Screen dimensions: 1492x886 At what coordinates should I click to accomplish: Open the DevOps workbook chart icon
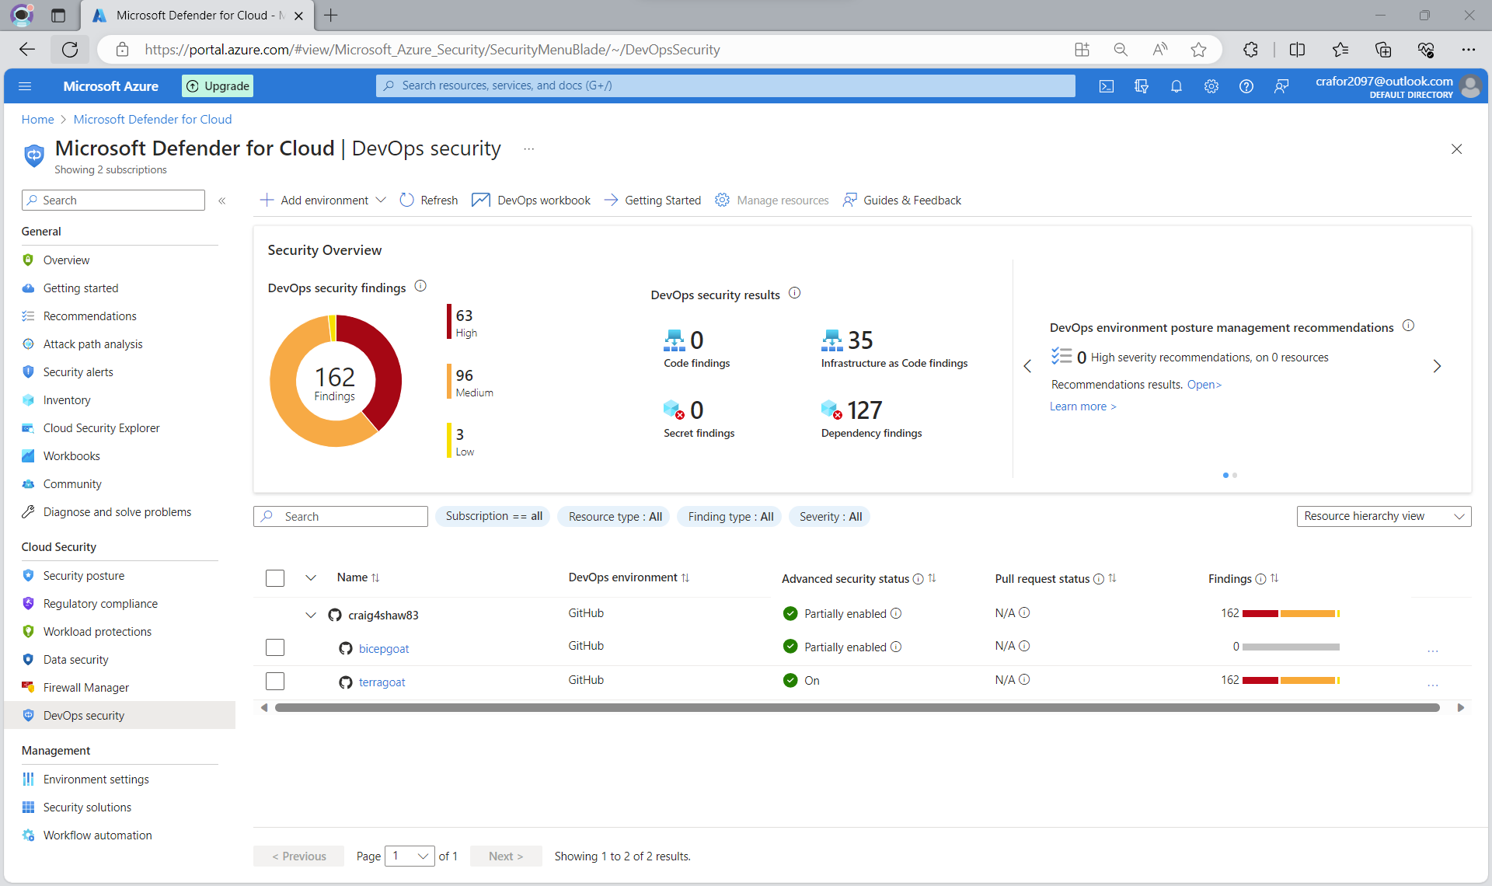(481, 200)
